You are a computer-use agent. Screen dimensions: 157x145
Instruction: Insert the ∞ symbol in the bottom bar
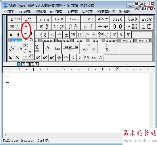pos(94,58)
